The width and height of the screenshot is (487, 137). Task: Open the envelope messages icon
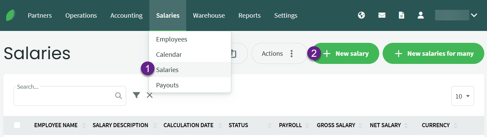[x=382, y=15]
